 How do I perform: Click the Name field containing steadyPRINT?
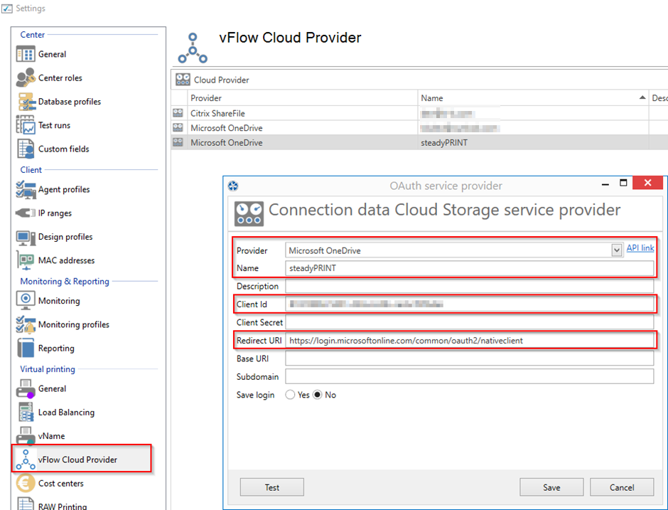pos(470,268)
